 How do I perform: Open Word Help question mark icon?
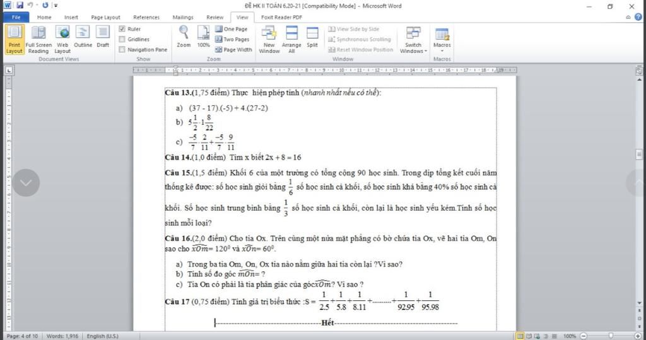click(x=638, y=17)
